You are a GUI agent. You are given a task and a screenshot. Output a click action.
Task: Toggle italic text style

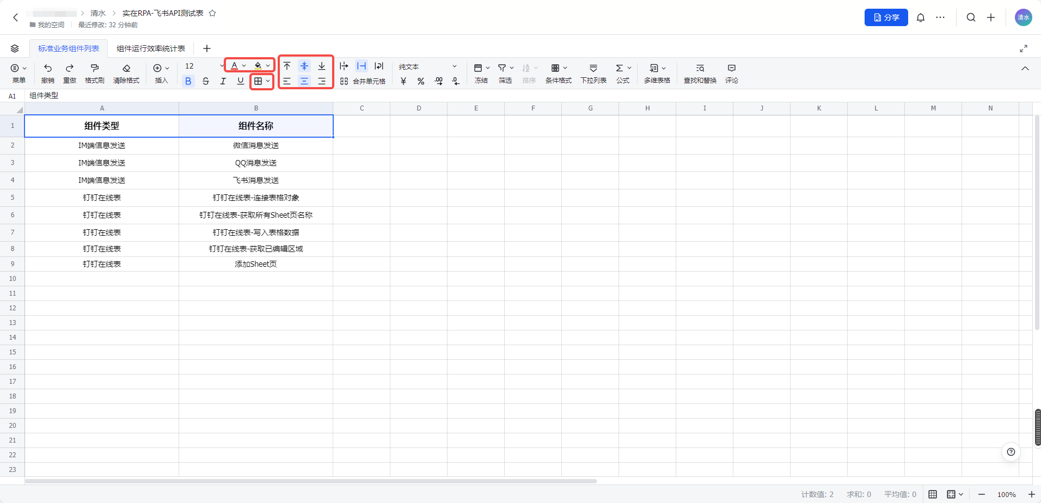[223, 81]
